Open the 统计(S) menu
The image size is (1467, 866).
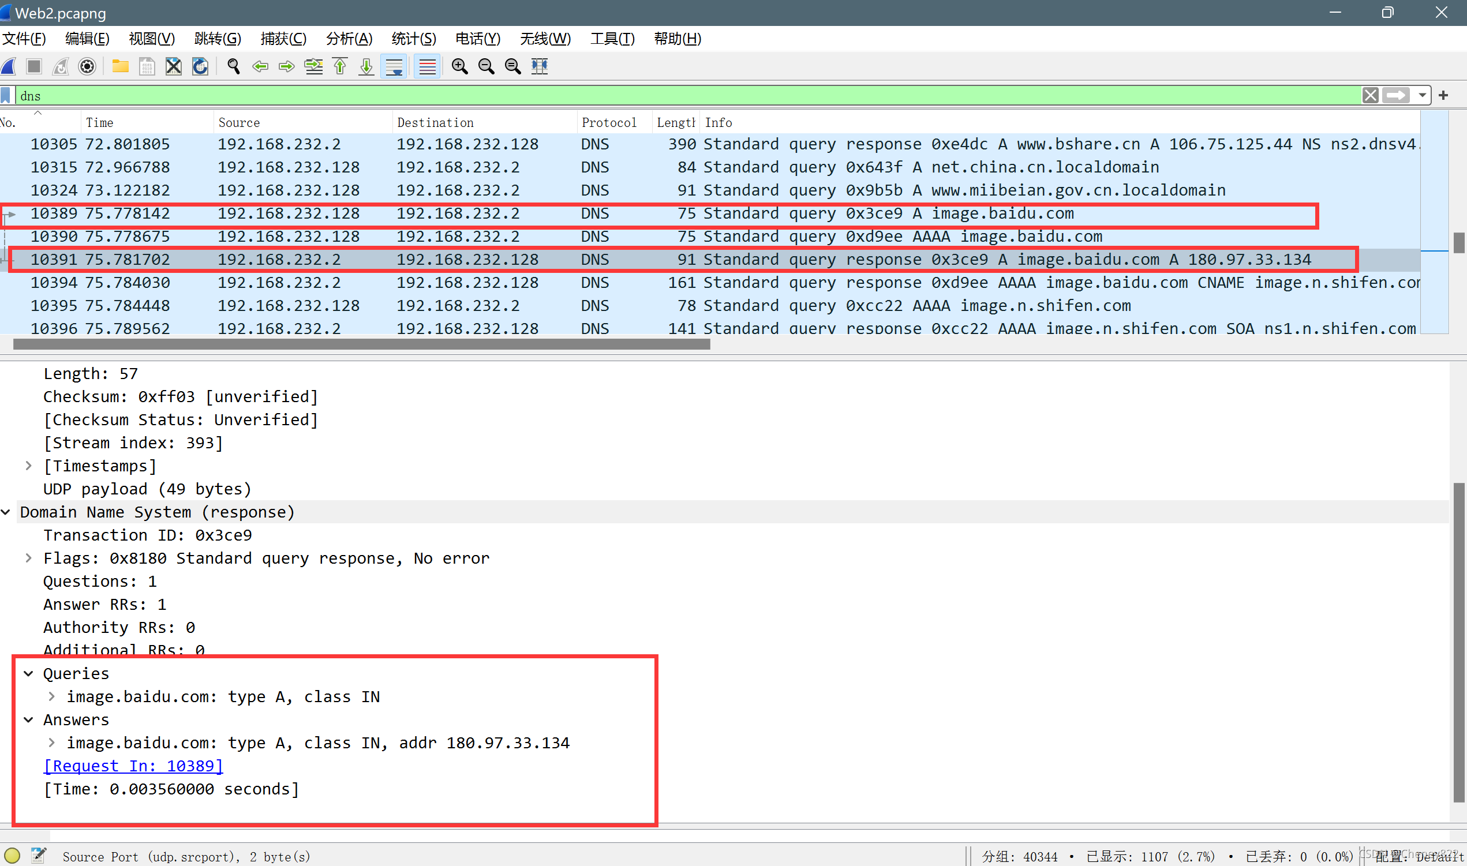point(413,39)
